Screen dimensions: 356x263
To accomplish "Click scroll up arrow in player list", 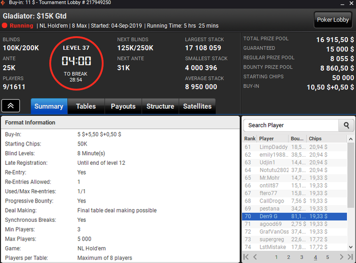I will pos(351,139).
